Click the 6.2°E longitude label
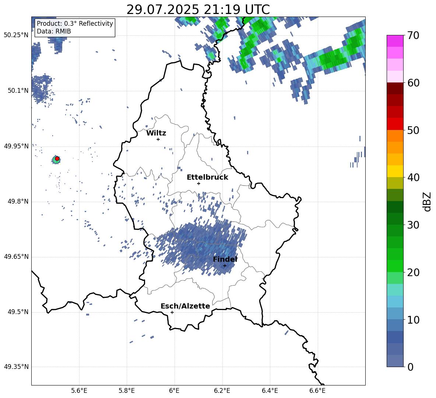 pos(222,391)
